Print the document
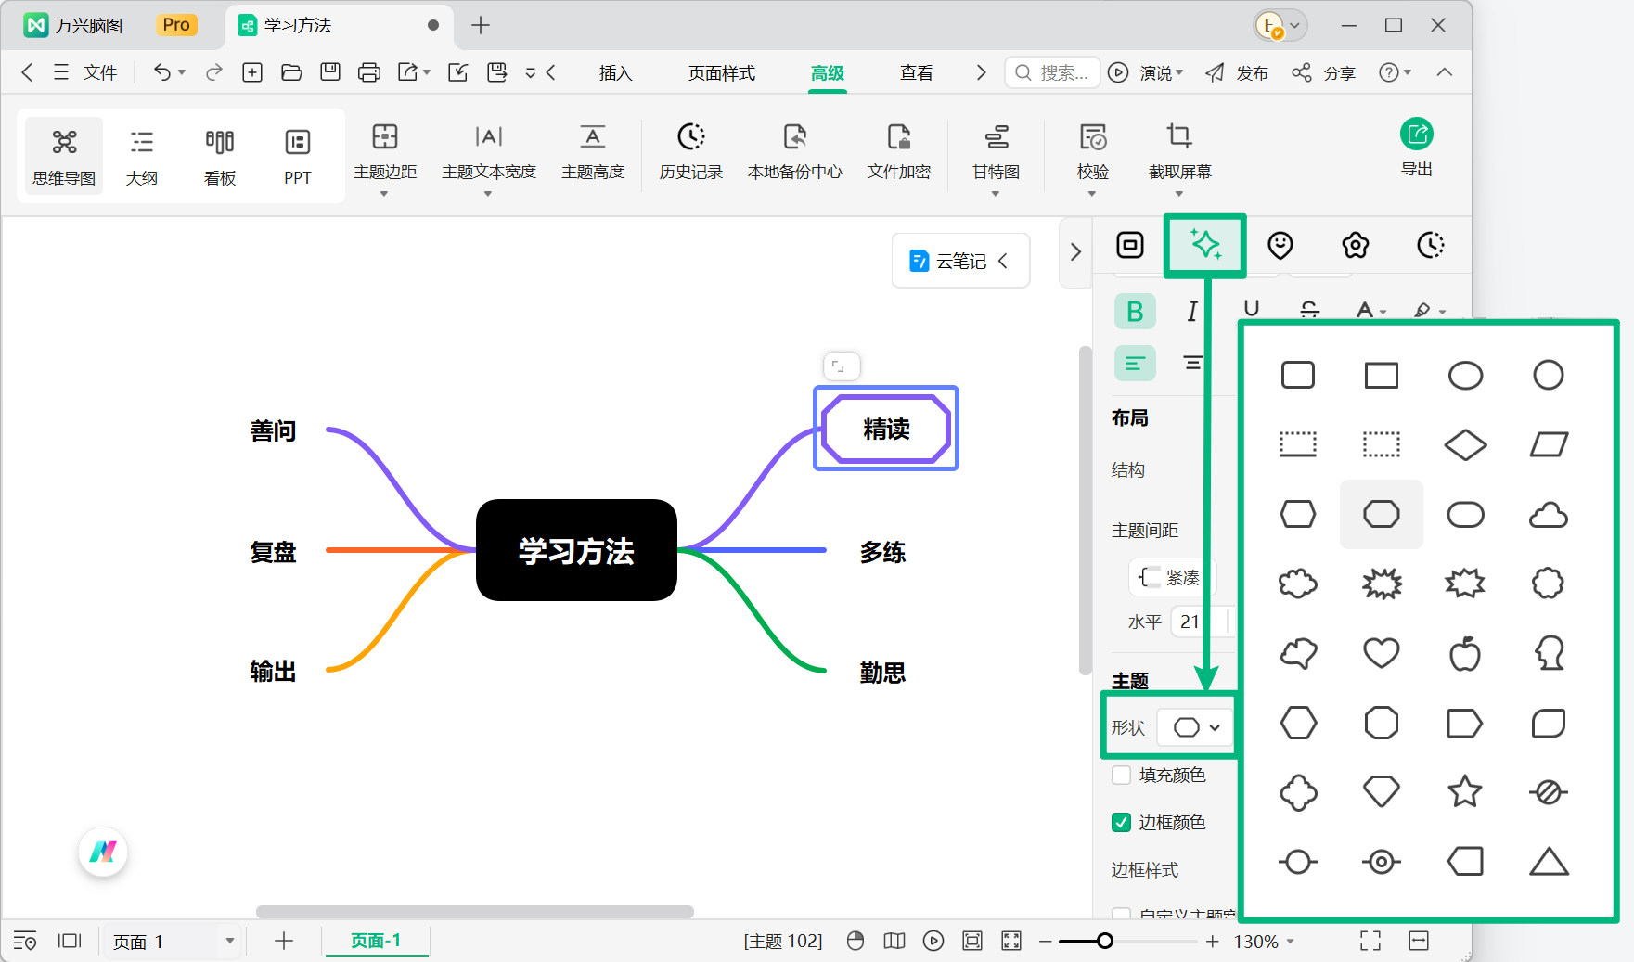This screenshot has height=962, width=1634. point(369,72)
